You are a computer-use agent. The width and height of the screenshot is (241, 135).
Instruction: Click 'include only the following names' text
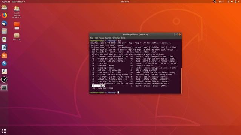[154, 75]
